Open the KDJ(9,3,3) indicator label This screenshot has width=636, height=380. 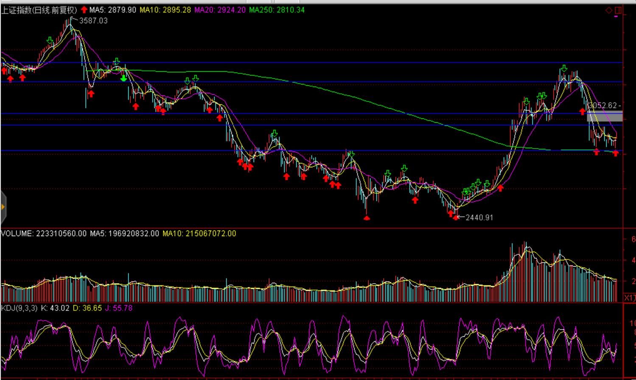pyautogui.click(x=19, y=308)
